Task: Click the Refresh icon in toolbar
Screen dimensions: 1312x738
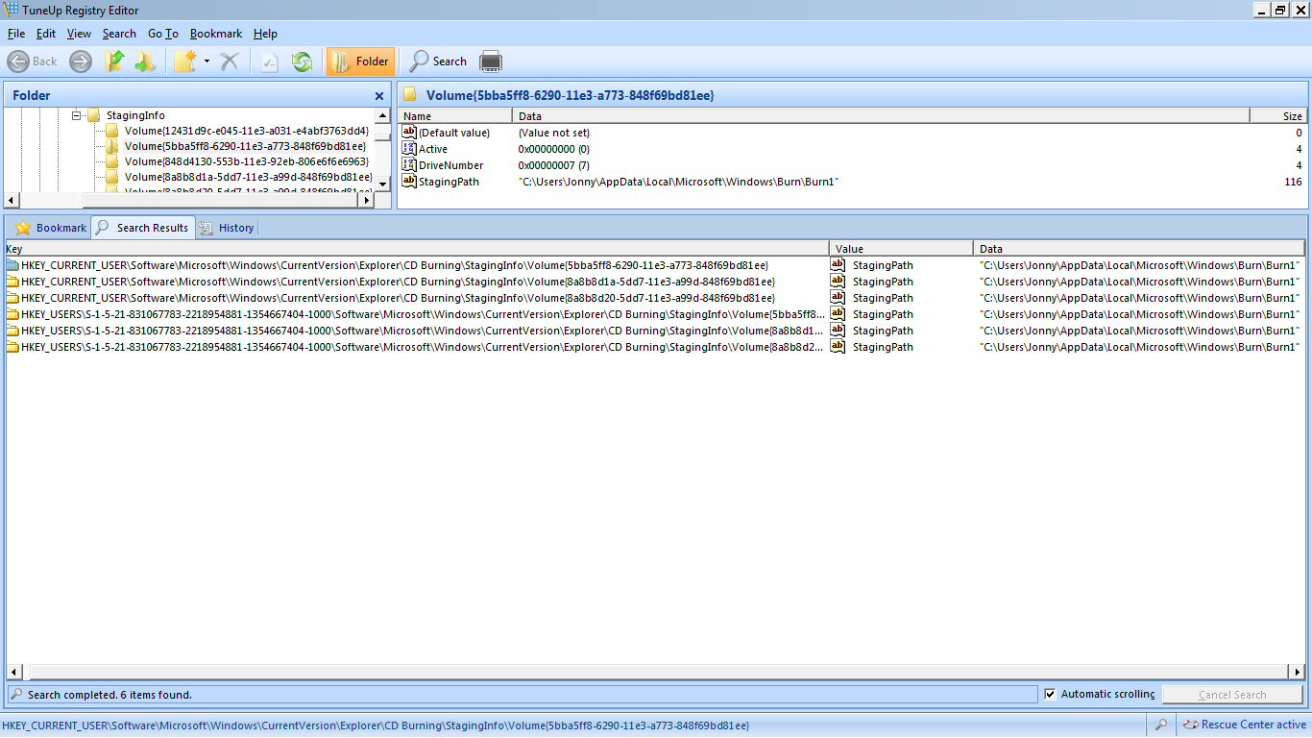Action: (303, 61)
